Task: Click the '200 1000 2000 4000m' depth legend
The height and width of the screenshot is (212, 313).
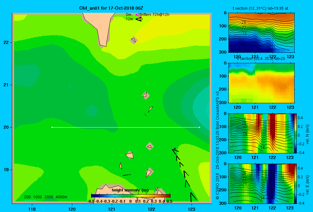Action: tap(45, 197)
